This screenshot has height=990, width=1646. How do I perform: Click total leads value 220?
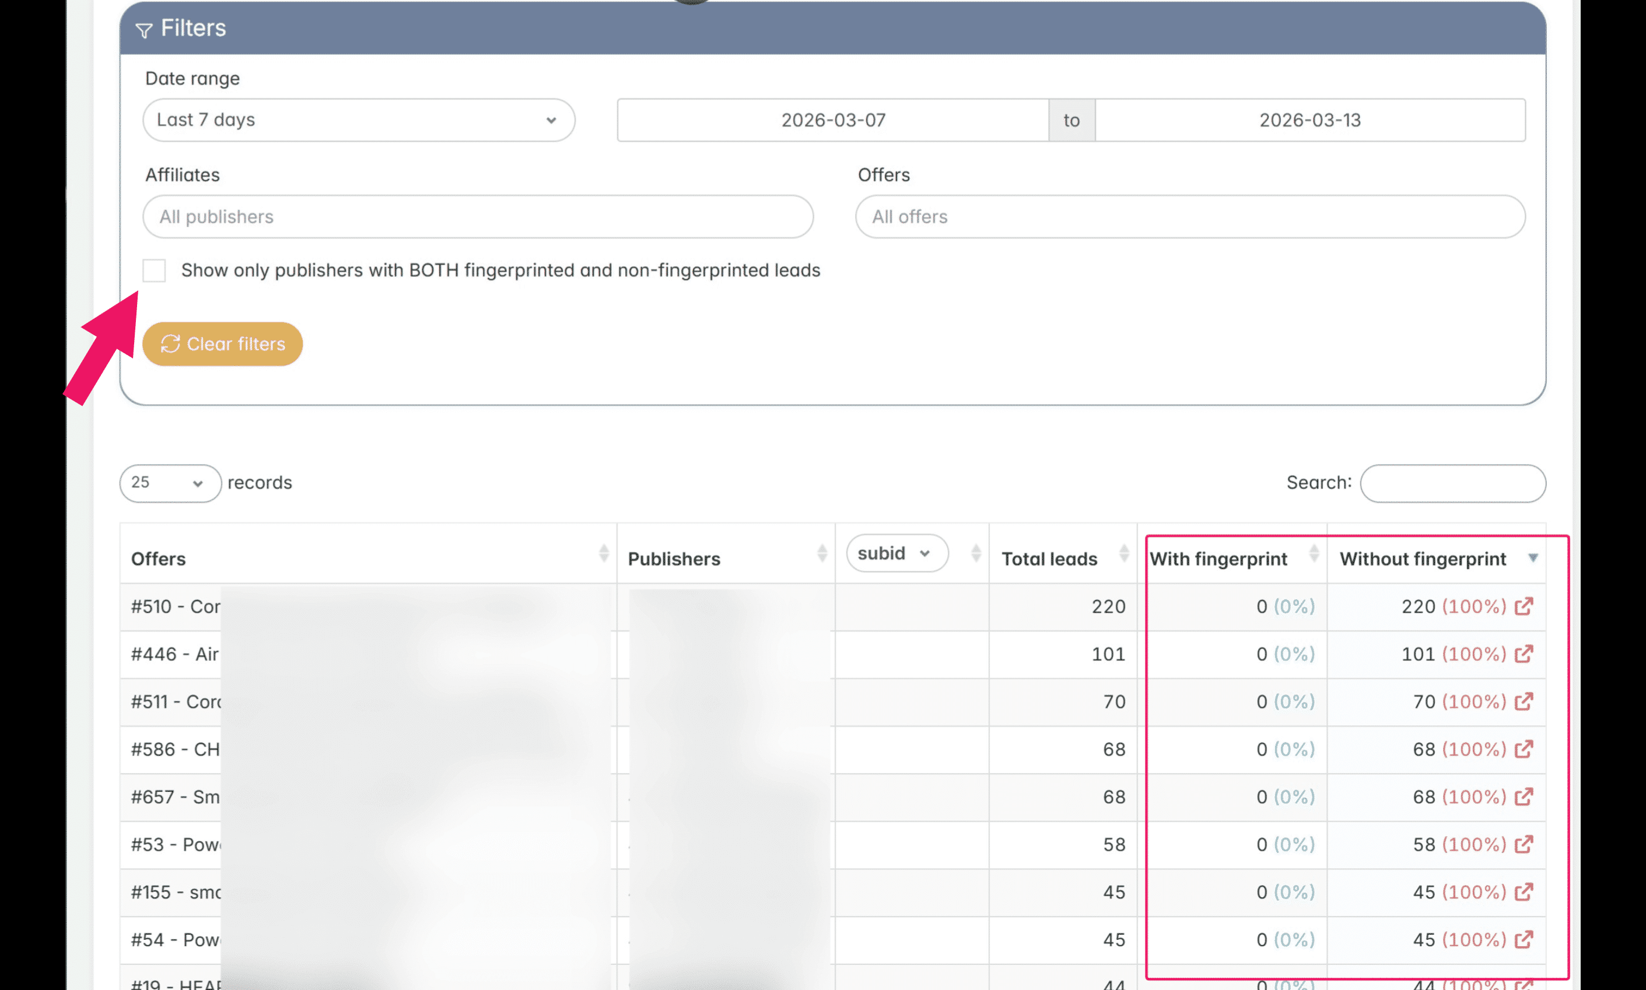tap(1108, 606)
